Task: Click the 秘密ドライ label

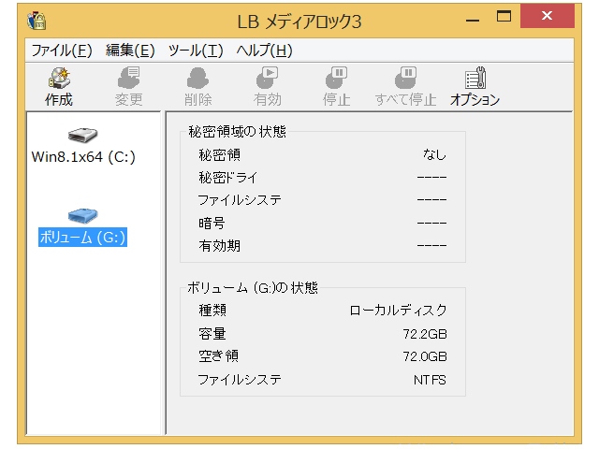Action: (x=228, y=178)
